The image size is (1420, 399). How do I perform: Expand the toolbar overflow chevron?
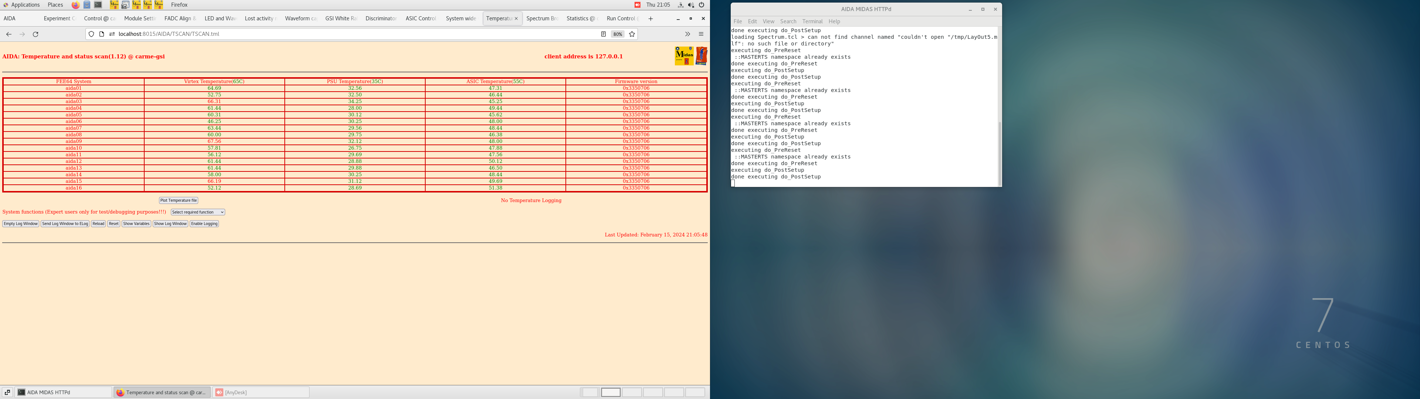pos(687,34)
